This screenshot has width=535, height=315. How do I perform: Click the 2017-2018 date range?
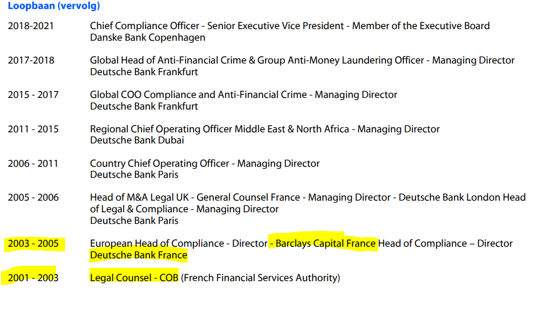pyautogui.click(x=31, y=60)
